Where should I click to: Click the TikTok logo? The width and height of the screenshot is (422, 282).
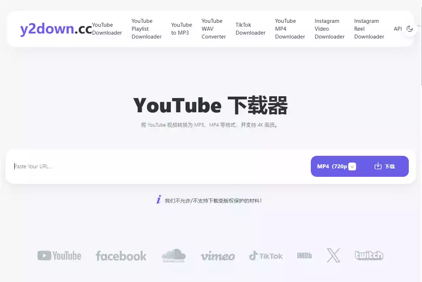(x=266, y=256)
